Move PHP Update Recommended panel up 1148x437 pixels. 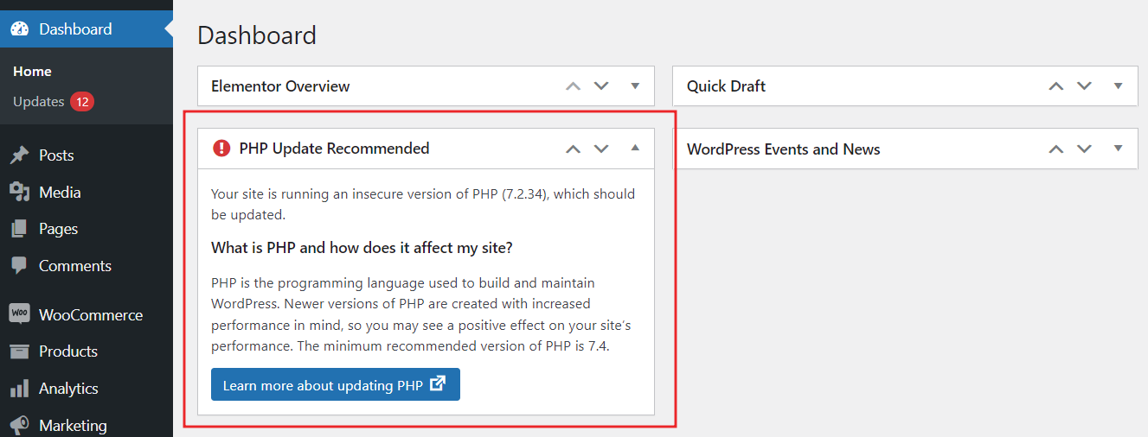coord(573,149)
